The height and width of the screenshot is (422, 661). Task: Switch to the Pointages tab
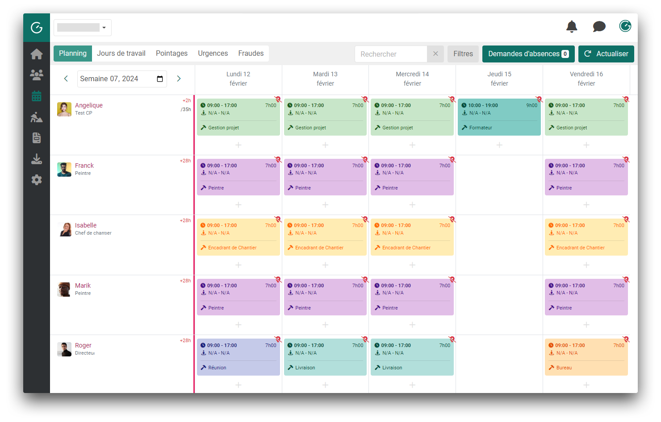[x=172, y=54]
